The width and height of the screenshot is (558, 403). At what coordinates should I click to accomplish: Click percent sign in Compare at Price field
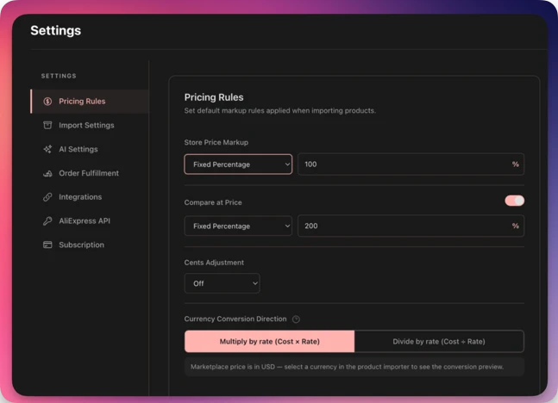coord(515,226)
